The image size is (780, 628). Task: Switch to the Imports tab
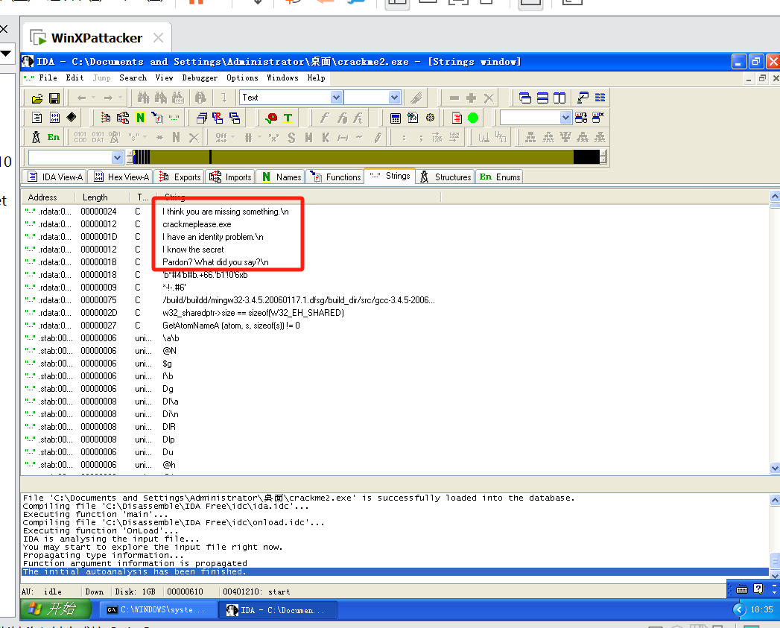(x=230, y=177)
